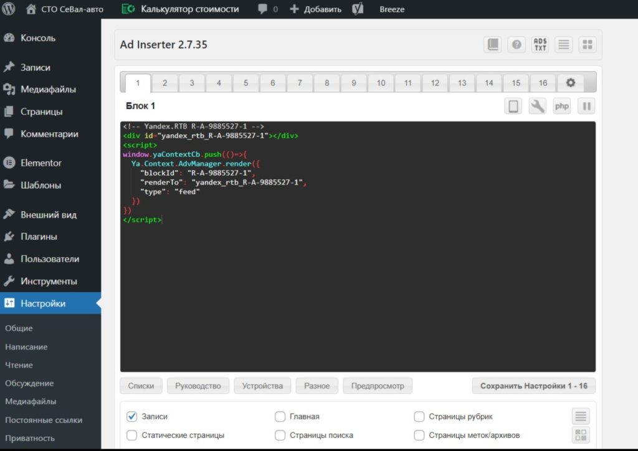Screen dimensions: 638x451
Task: Open the Разное section
Action: point(317,386)
